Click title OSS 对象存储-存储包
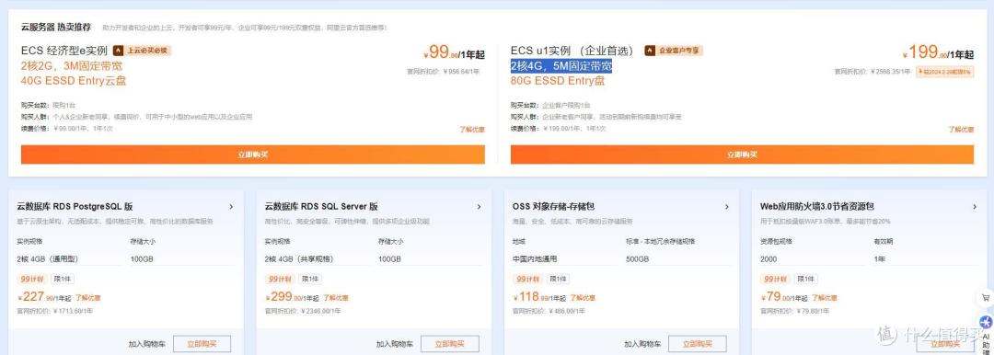The height and width of the screenshot is (355, 994). point(553,207)
